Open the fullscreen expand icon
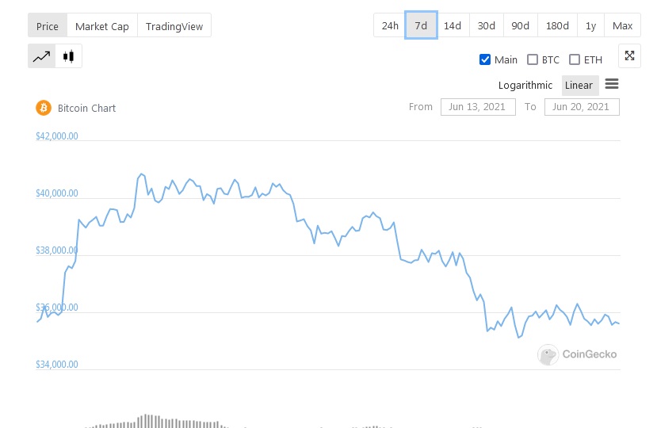Image resolution: width=657 pixels, height=428 pixels. (x=629, y=55)
